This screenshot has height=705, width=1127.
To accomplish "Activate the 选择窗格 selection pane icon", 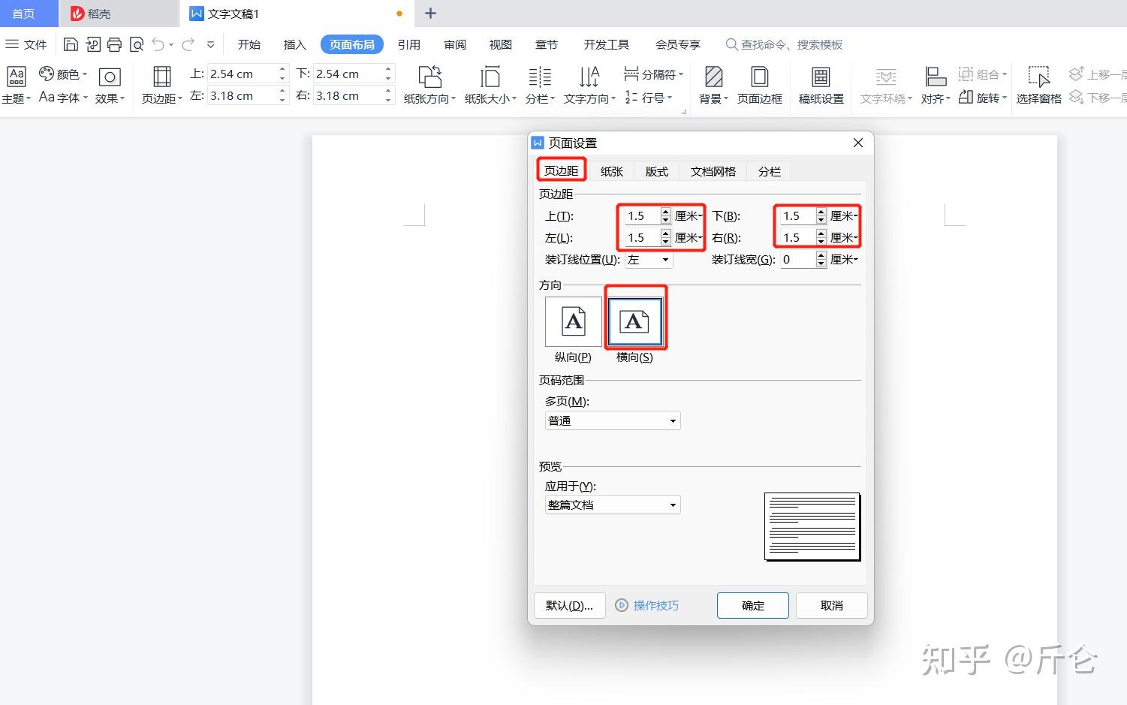I will [x=1039, y=84].
